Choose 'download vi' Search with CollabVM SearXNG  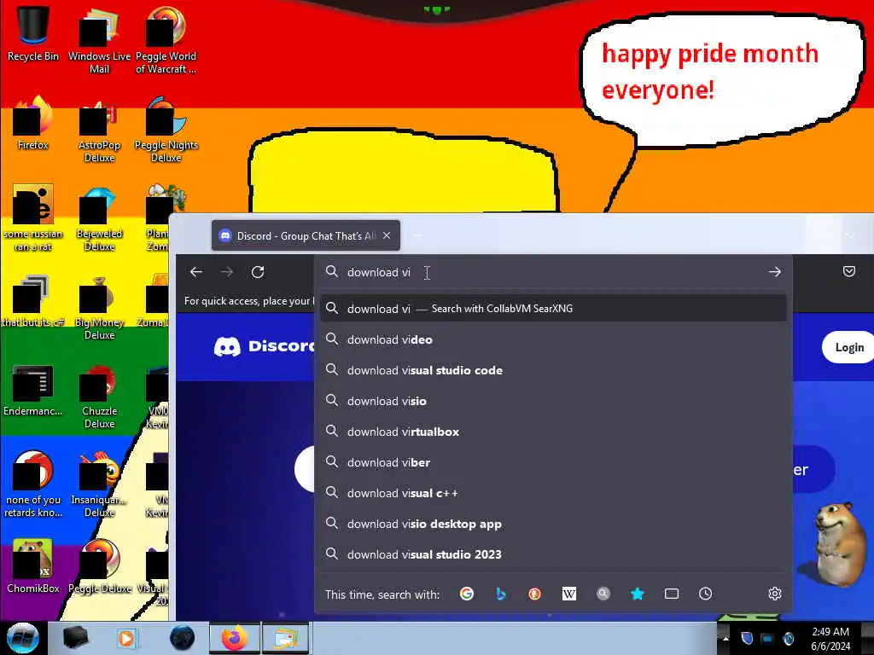[x=553, y=308]
